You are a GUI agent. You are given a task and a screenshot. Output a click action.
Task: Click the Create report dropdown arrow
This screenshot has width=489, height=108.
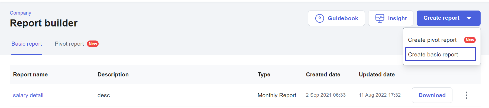coord(469,18)
